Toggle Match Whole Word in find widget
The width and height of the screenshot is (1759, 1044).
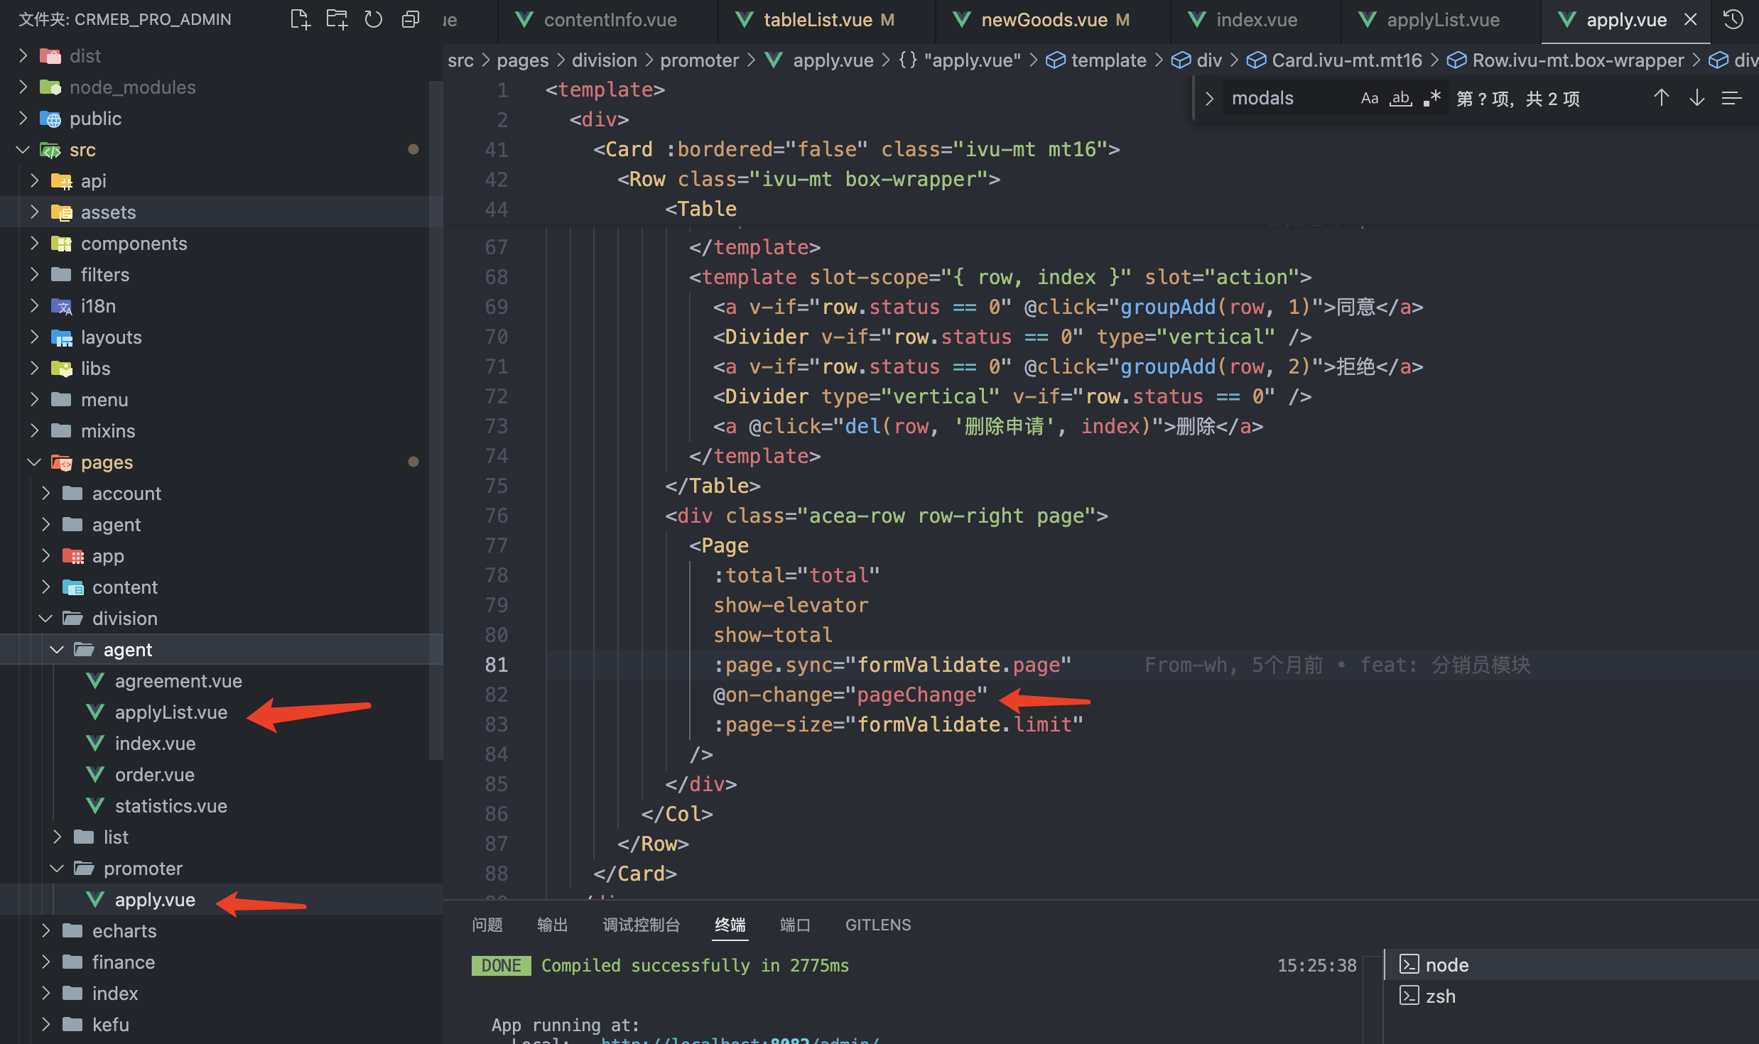pyautogui.click(x=1400, y=99)
